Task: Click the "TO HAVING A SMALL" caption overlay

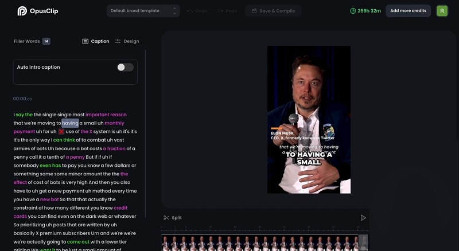Action: tap(309, 158)
